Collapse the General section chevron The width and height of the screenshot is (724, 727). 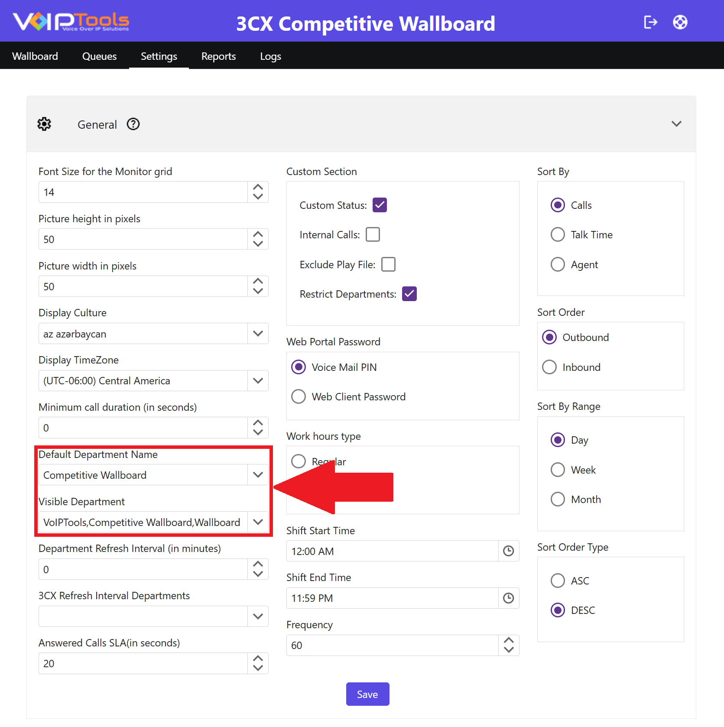(x=676, y=124)
